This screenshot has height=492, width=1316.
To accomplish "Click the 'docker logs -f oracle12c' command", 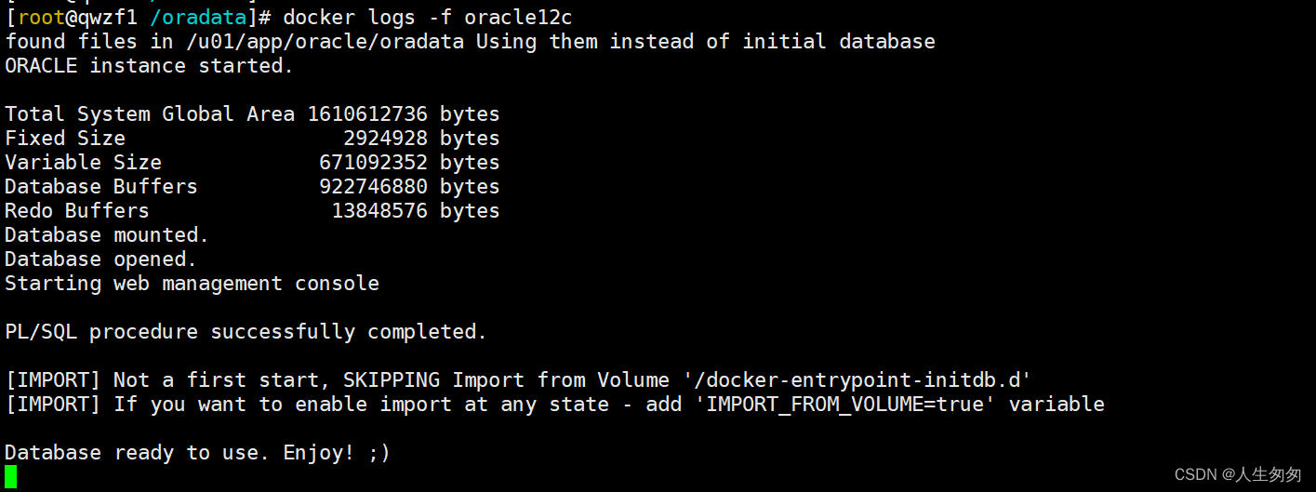I will (428, 17).
